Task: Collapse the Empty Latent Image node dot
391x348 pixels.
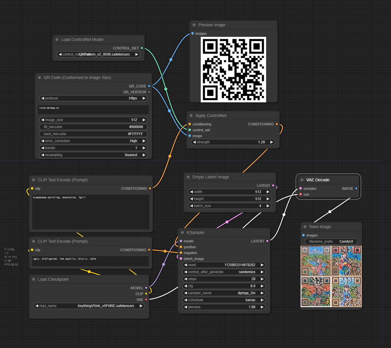Action: pyautogui.click(x=188, y=177)
